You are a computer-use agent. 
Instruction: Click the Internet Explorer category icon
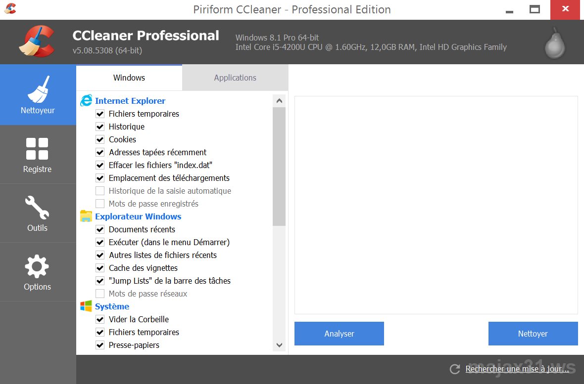point(86,101)
